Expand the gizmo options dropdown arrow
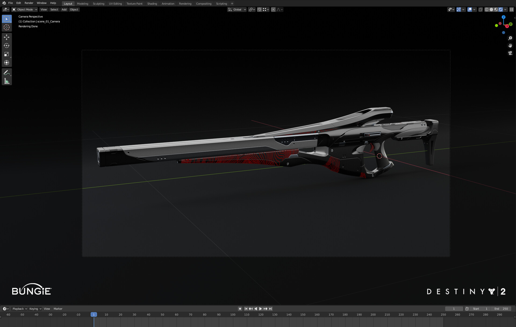 pos(463,10)
